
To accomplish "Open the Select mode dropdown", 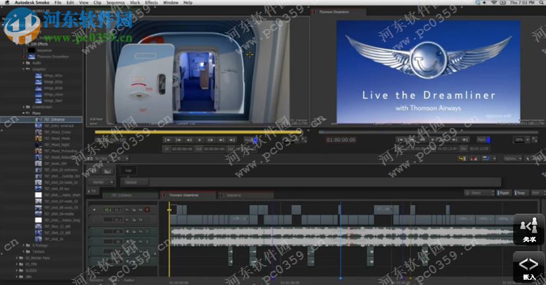I will (479, 193).
